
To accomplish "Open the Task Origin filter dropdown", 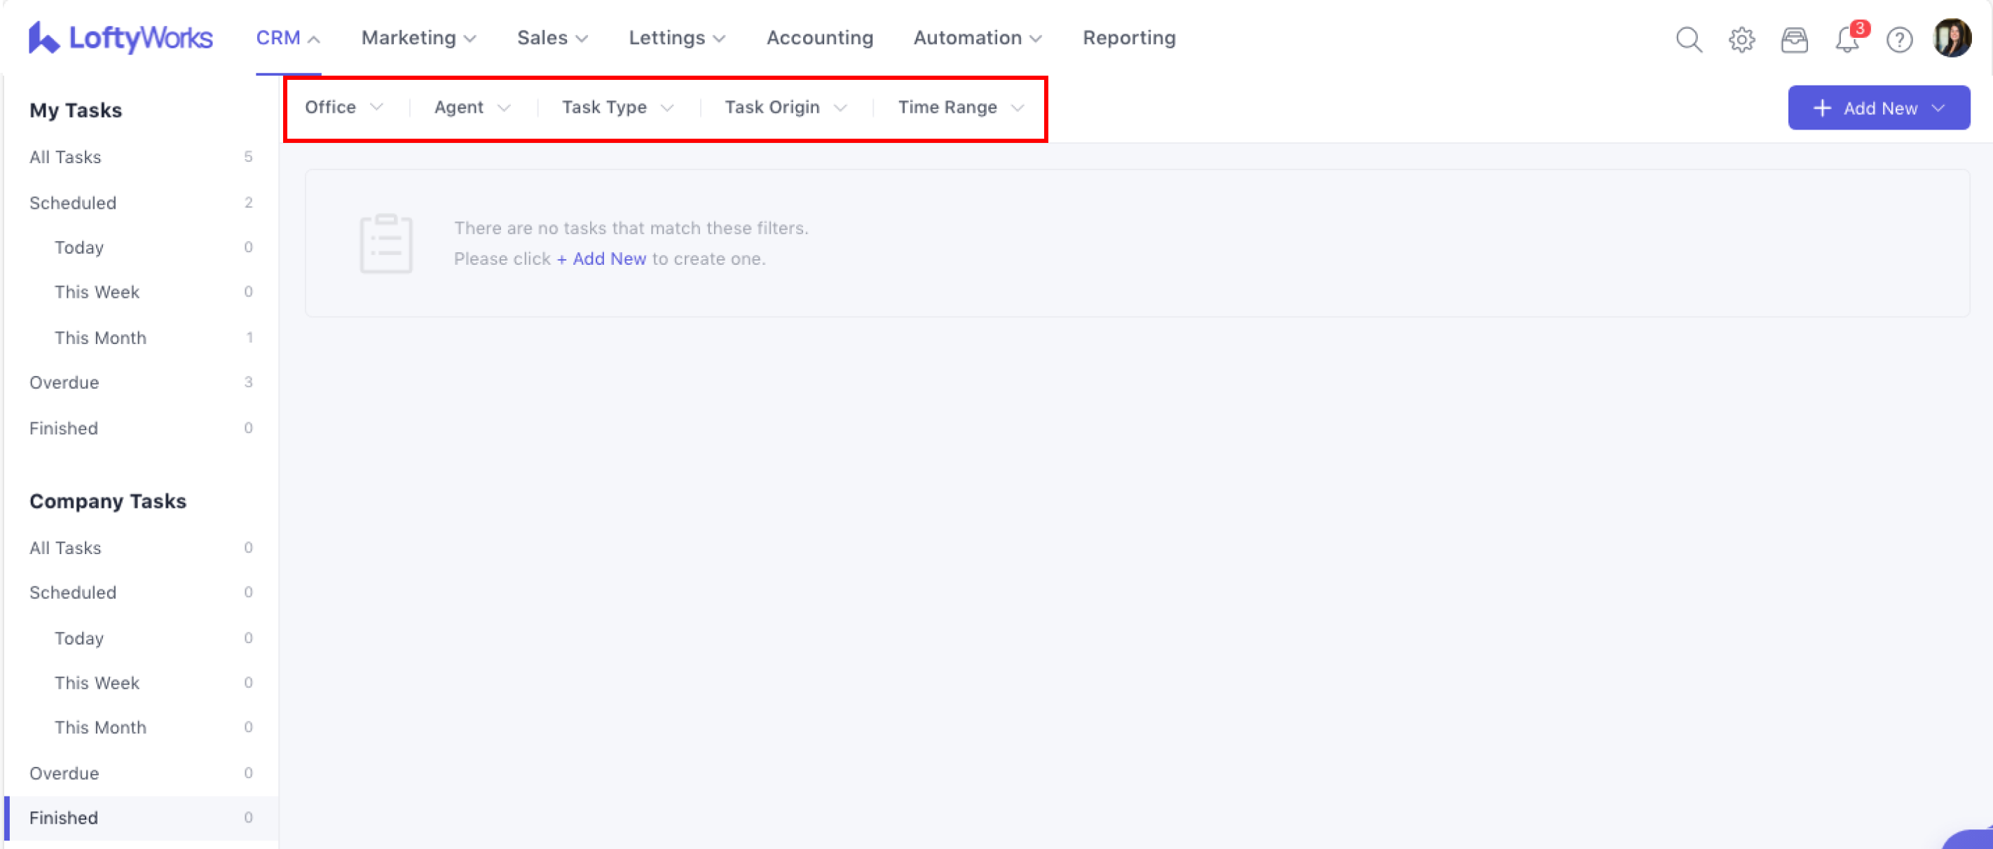I will 786,107.
